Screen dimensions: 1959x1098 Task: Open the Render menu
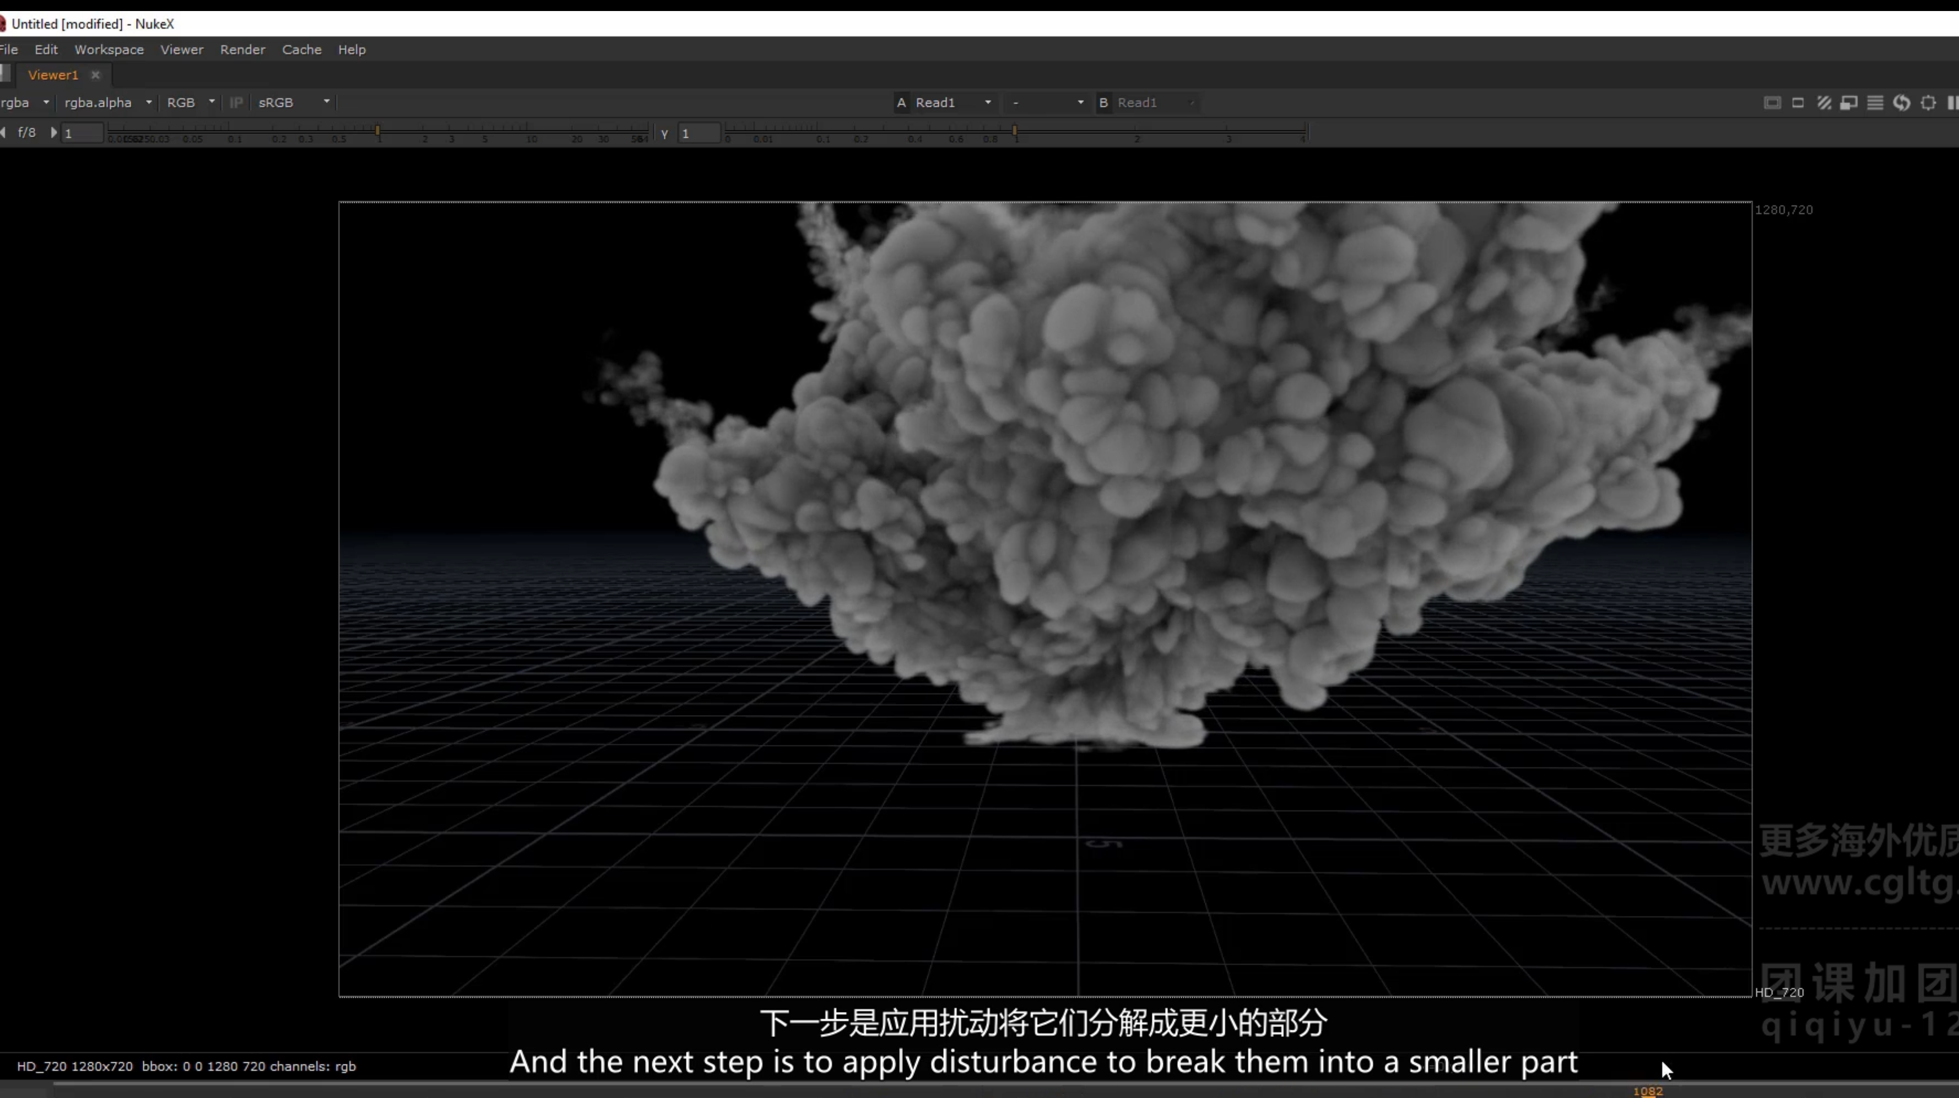click(x=242, y=50)
